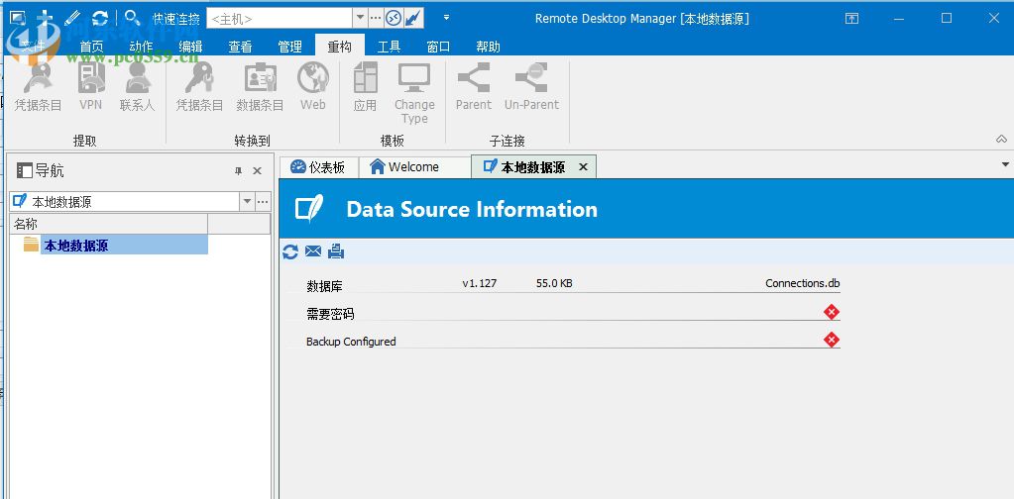Click the 名称 column header

[109, 224]
